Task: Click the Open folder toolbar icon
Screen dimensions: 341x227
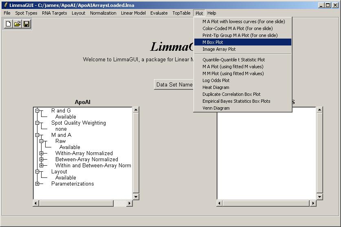Action: (18, 24)
